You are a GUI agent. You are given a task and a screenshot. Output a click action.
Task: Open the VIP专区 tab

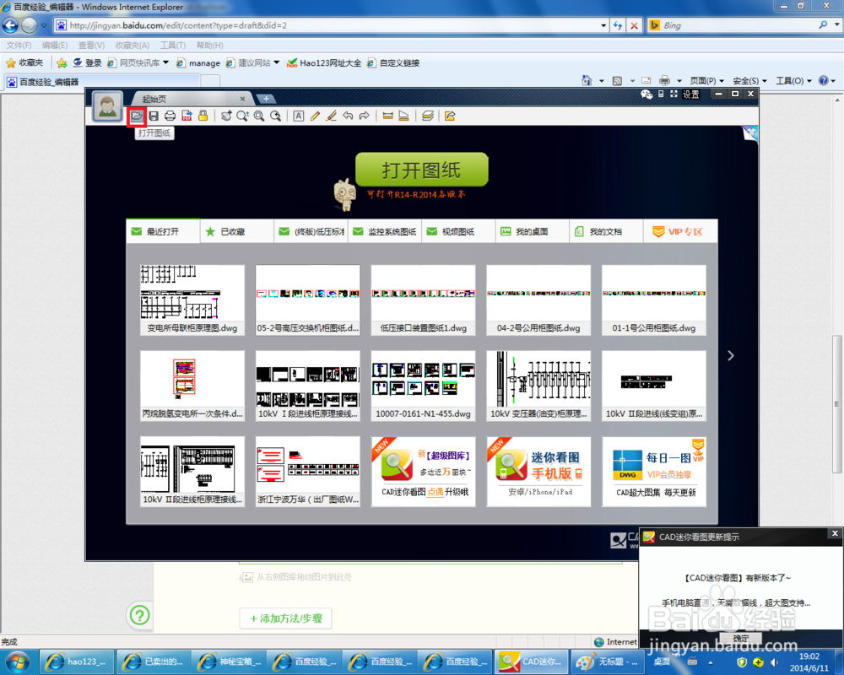(x=680, y=231)
